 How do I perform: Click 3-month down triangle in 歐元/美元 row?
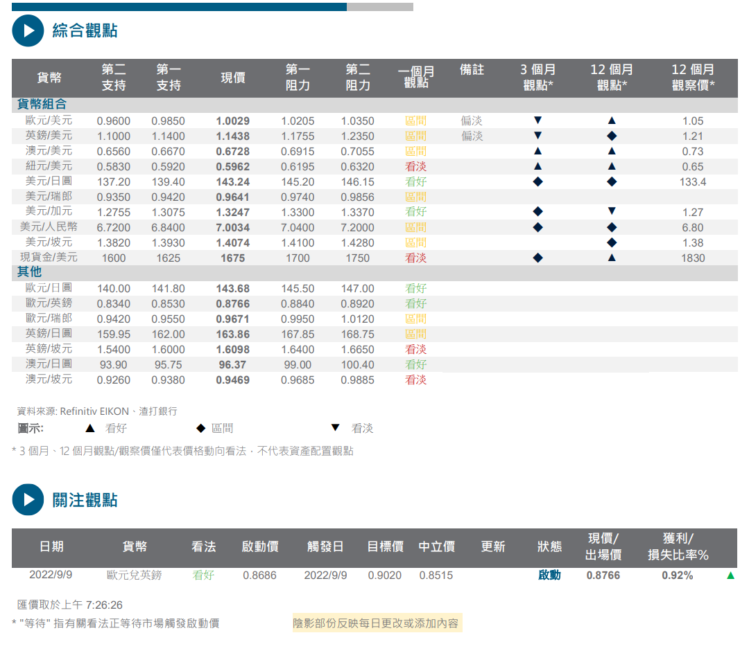(x=537, y=121)
